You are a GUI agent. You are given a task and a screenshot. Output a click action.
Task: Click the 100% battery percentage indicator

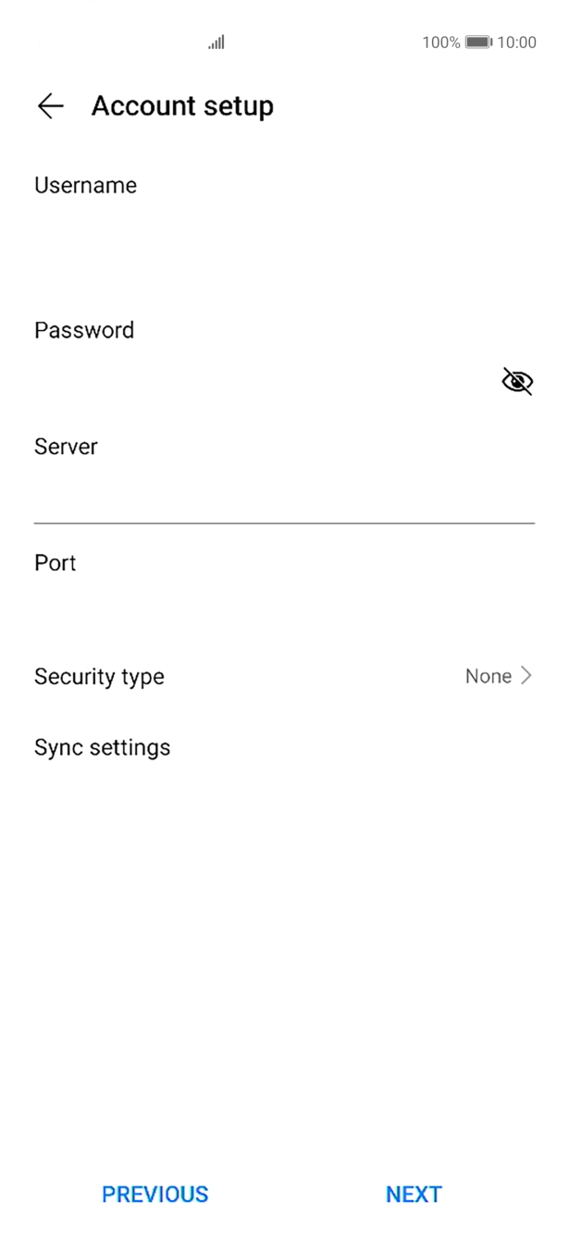pyautogui.click(x=440, y=43)
